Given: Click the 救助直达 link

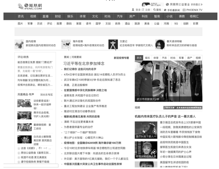Looking at the screenshot, I should (x=197, y=5).
